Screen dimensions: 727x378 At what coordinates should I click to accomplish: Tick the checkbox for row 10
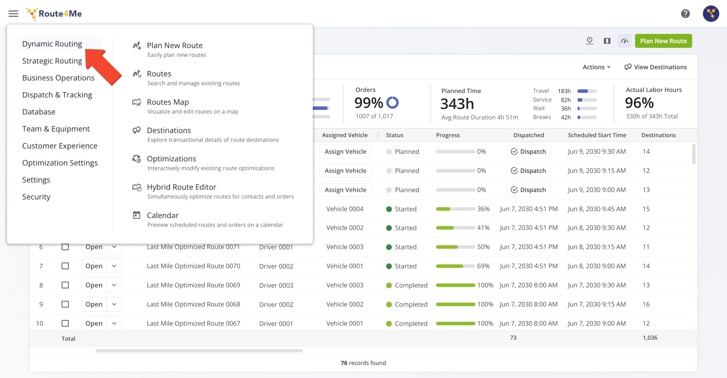[x=65, y=323]
